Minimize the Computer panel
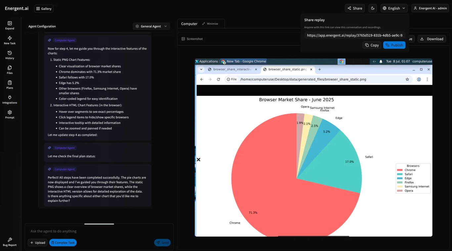Image resolution: width=452 pixels, height=251 pixels. tap(210, 24)
